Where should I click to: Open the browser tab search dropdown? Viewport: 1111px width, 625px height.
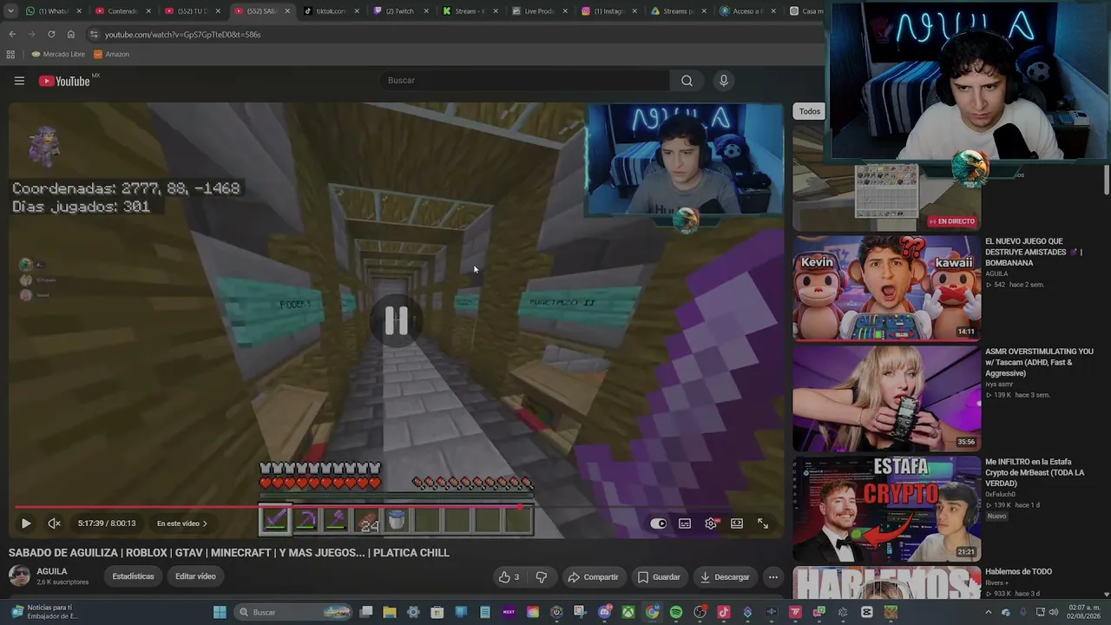click(x=11, y=11)
